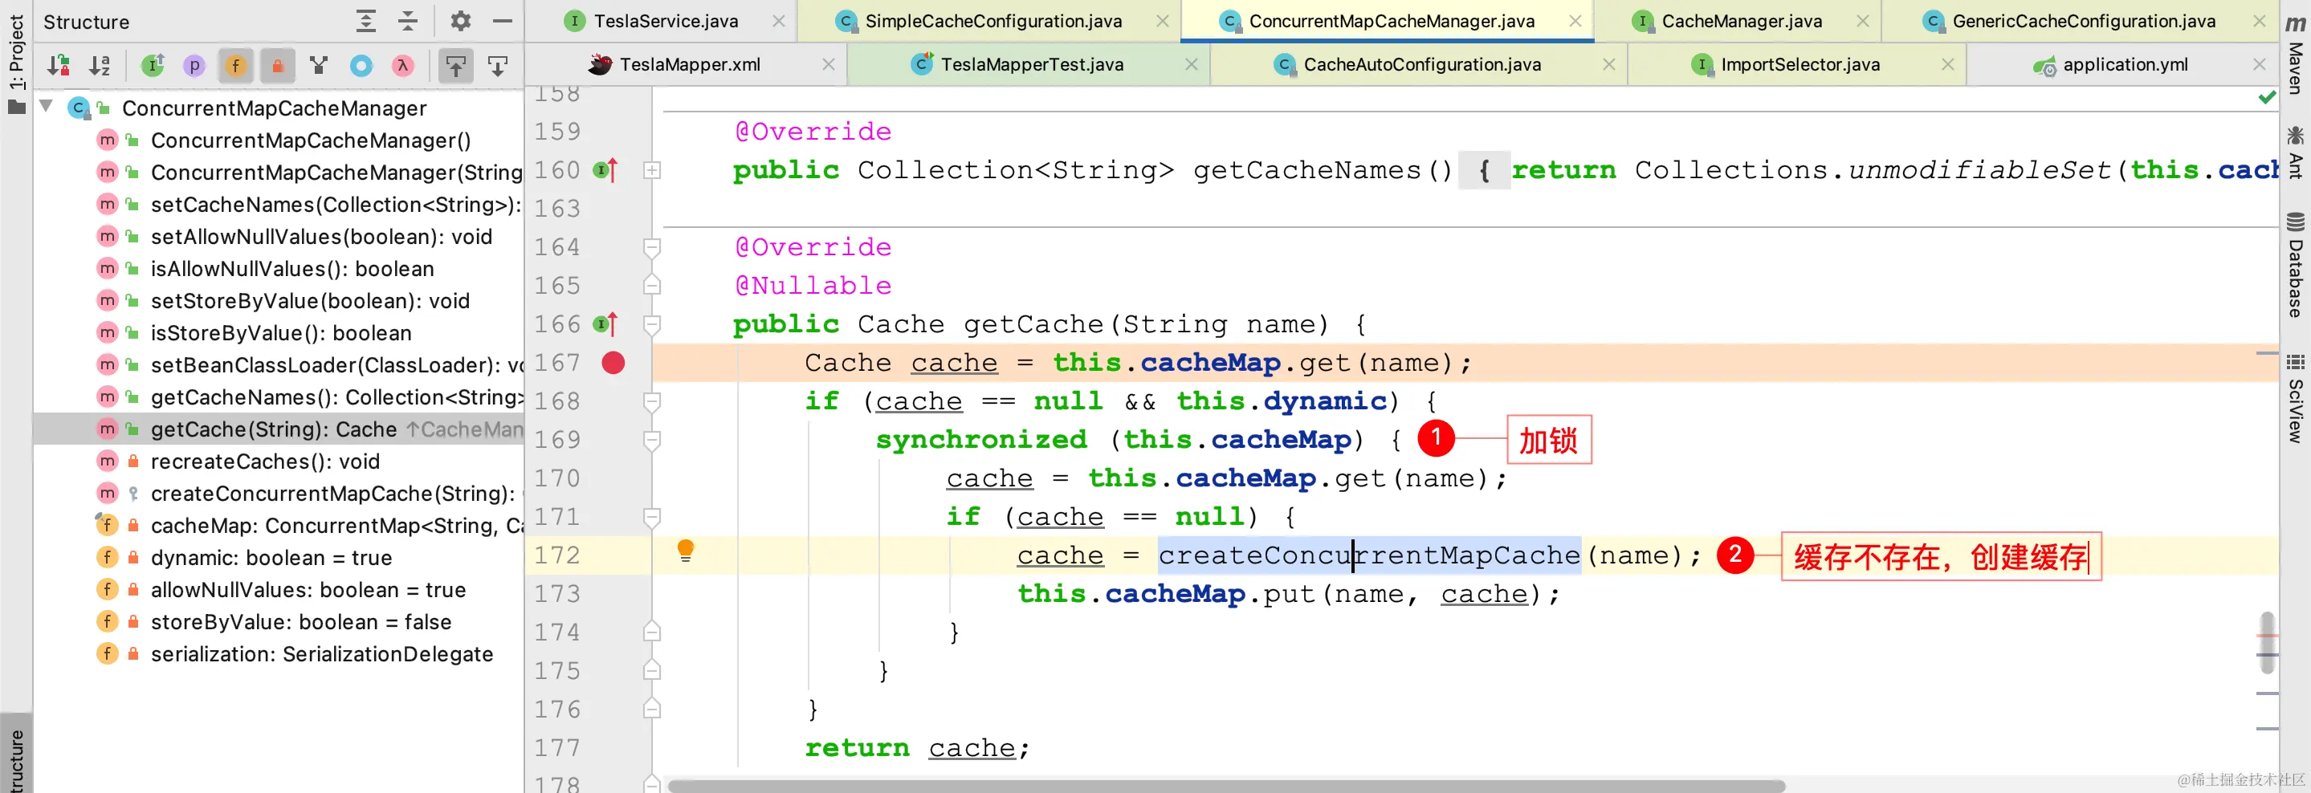2311x793 pixels.
Task: Toggle Sort Alphabetically in Structure toolbar
Action: [100, 66]
